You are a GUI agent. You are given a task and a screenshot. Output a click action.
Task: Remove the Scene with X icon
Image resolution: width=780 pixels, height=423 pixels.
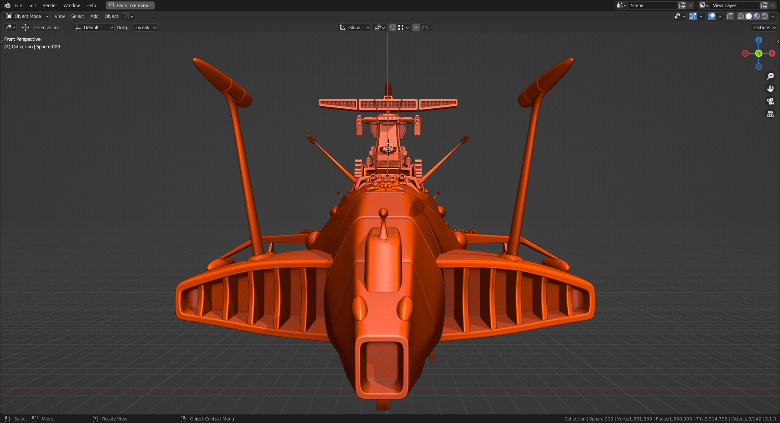691,5
